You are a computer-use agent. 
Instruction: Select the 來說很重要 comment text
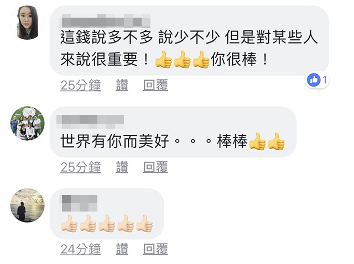pos(189,48)
